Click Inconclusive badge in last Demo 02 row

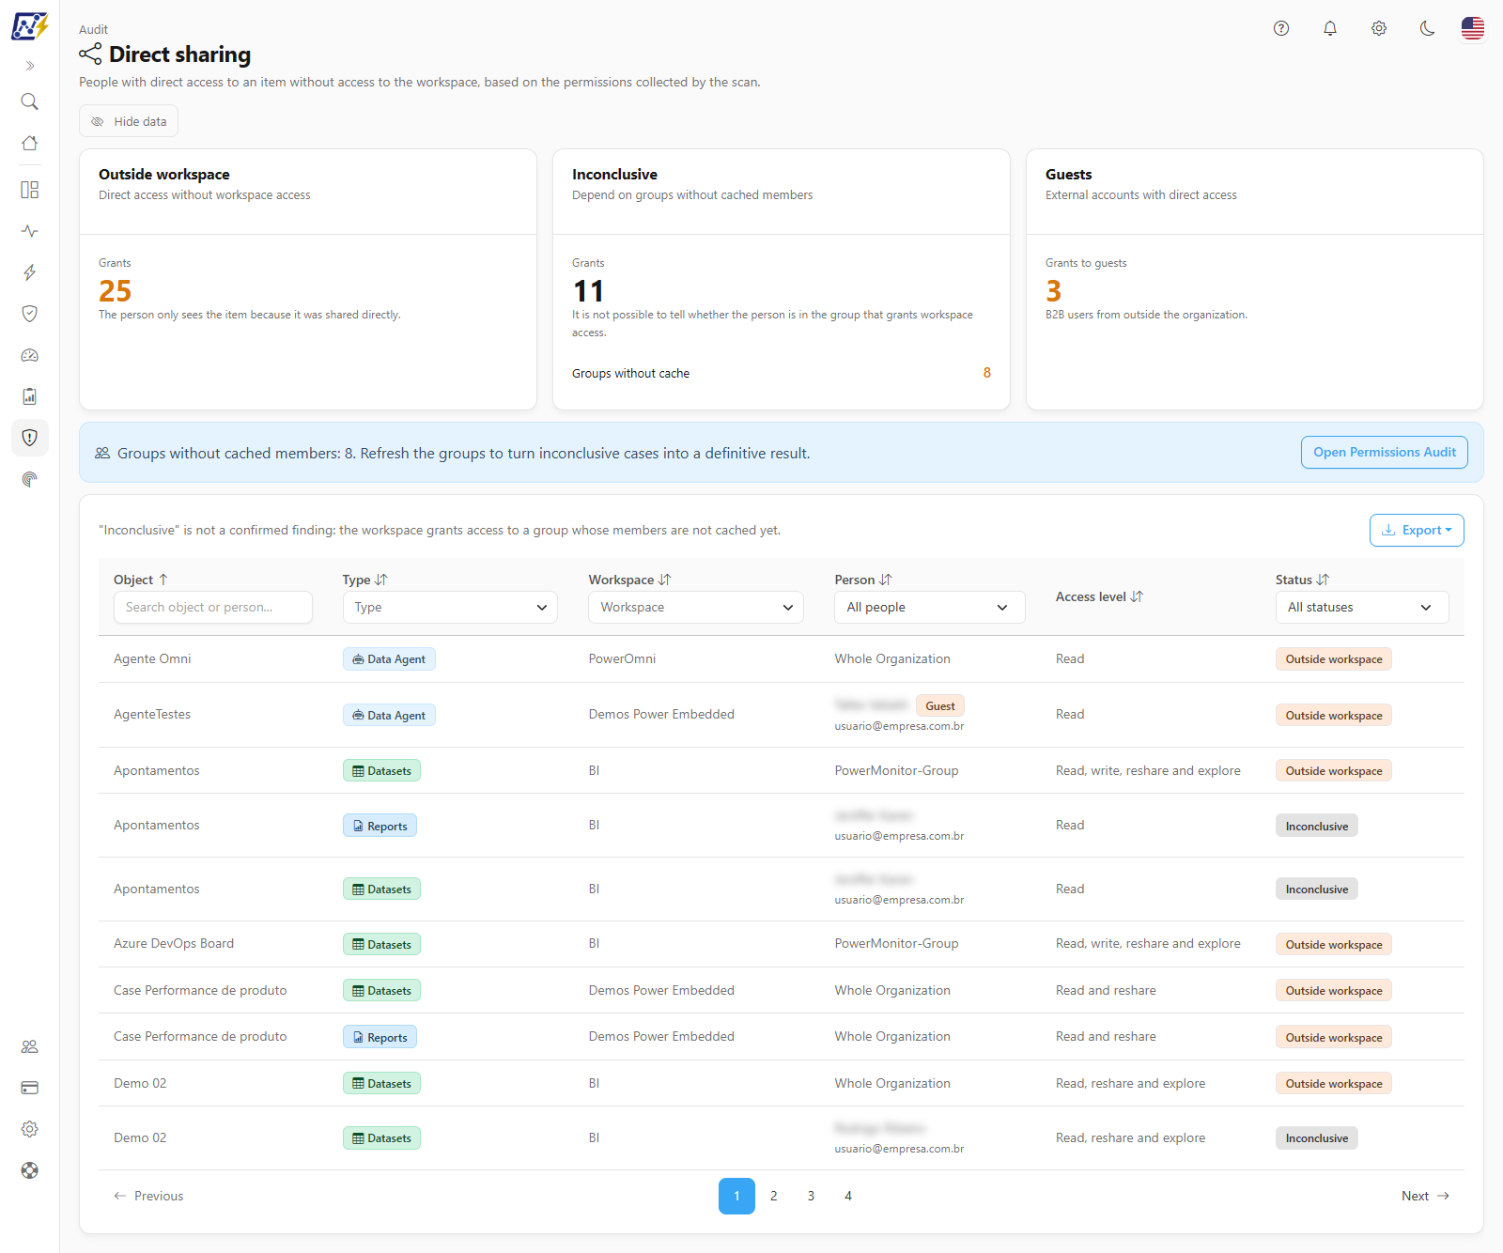coord(1317,1138)
